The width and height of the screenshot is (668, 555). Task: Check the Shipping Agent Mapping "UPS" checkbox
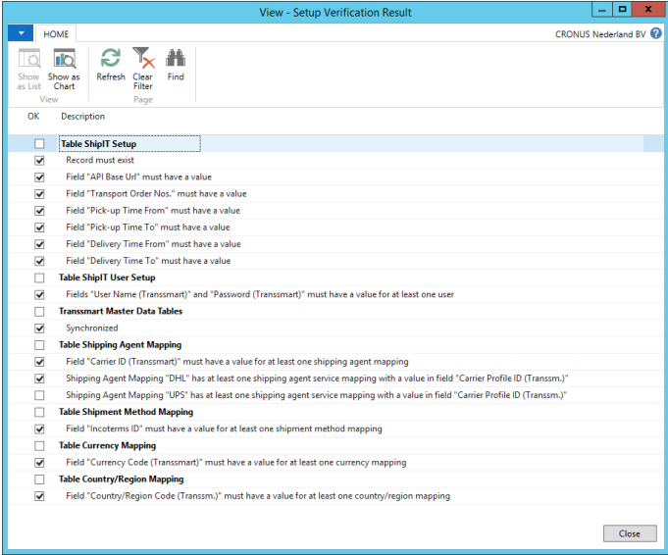39,395
